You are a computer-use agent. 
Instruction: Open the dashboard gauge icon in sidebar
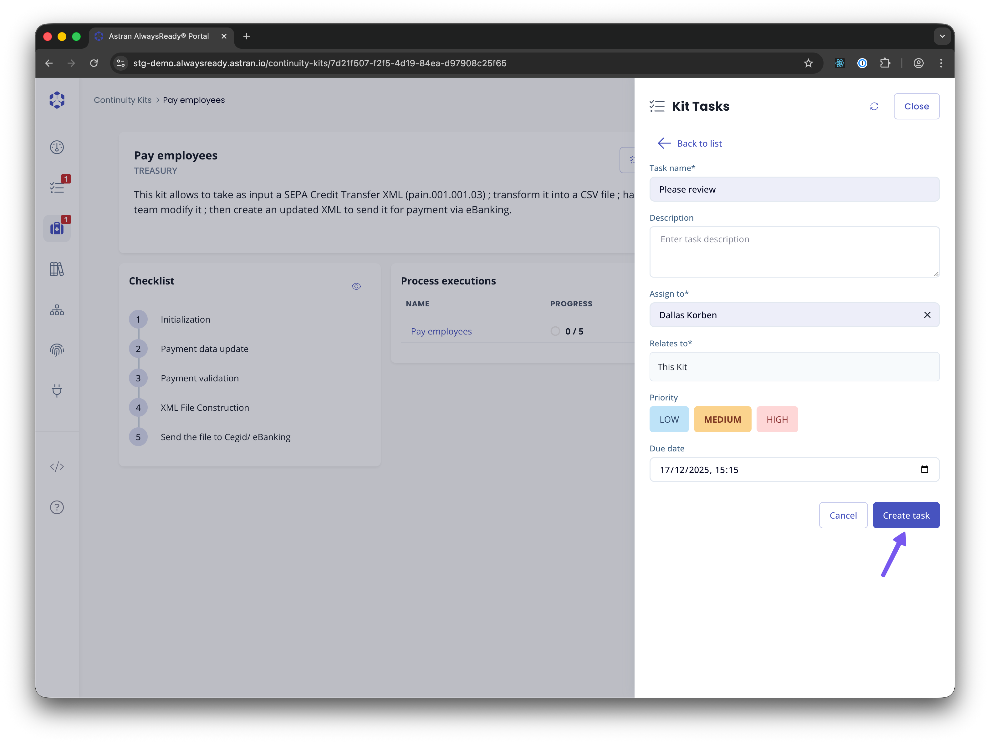click(x=57, y=147)
